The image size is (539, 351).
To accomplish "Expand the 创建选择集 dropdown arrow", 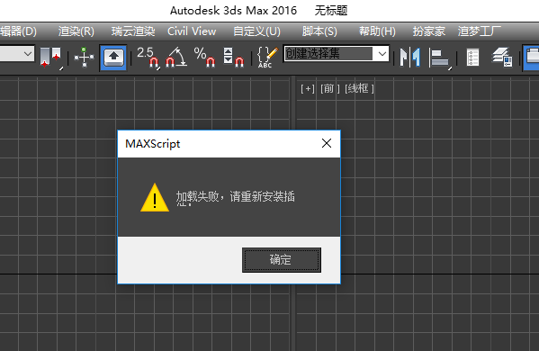I will 382,54.
